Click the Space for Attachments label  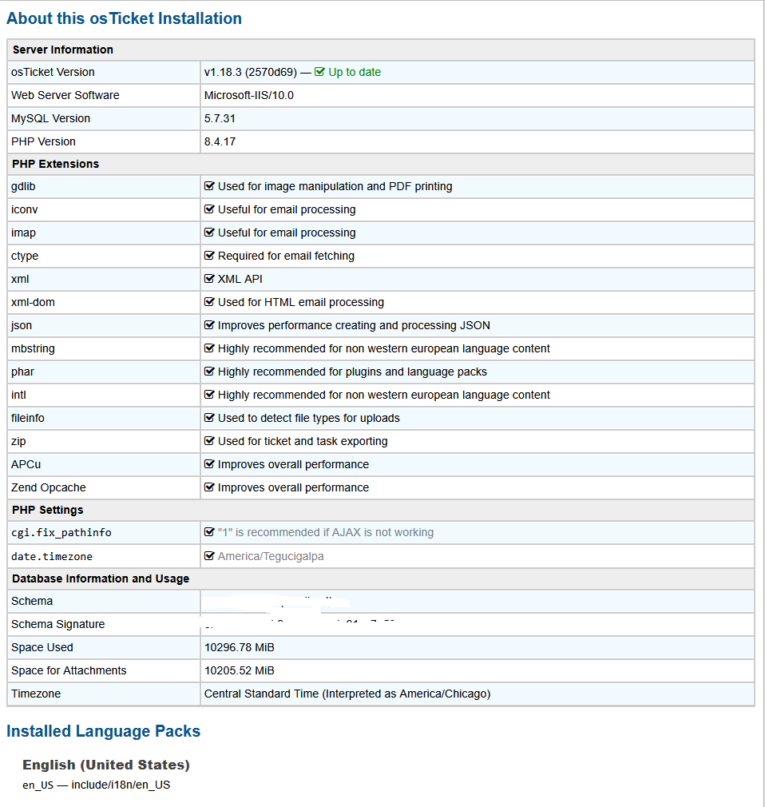(69, 670)
